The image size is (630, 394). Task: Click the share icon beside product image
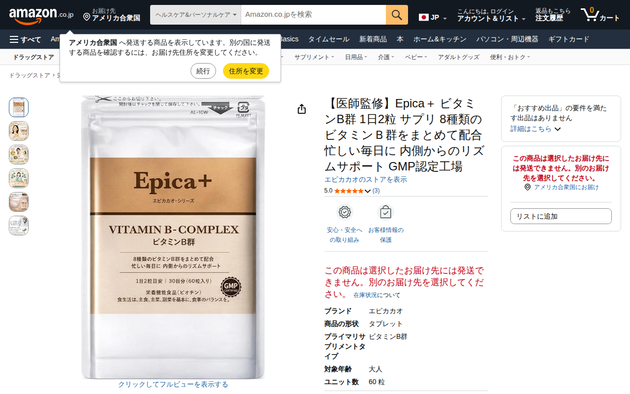[x=302, y=109]
